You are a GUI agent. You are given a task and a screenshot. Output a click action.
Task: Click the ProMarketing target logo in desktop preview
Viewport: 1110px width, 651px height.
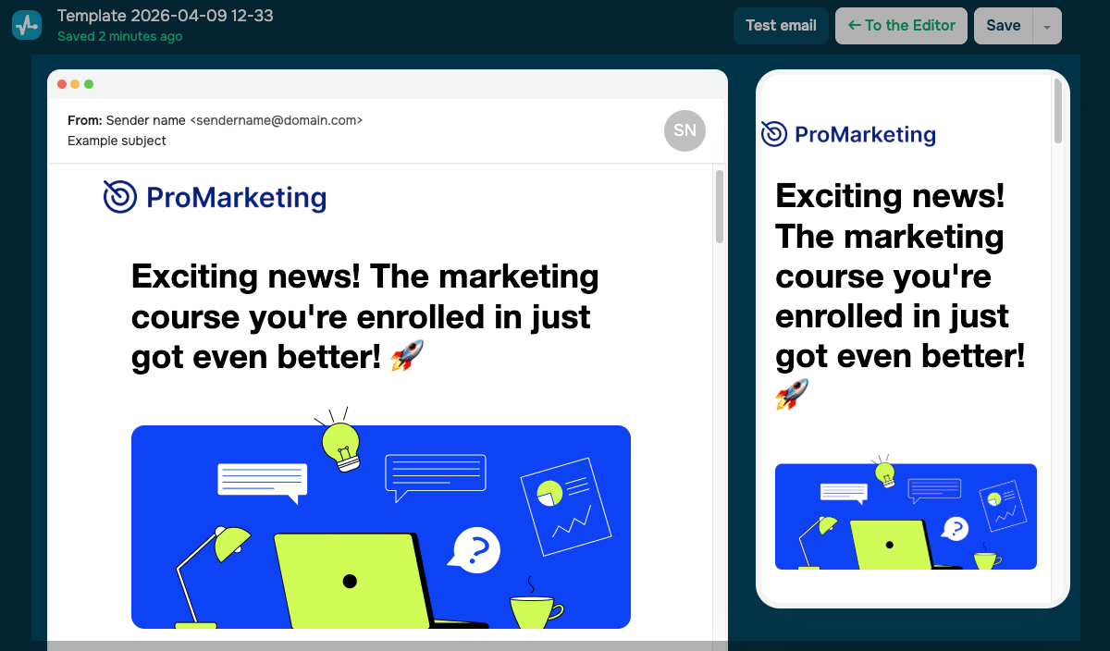[120, 197]
